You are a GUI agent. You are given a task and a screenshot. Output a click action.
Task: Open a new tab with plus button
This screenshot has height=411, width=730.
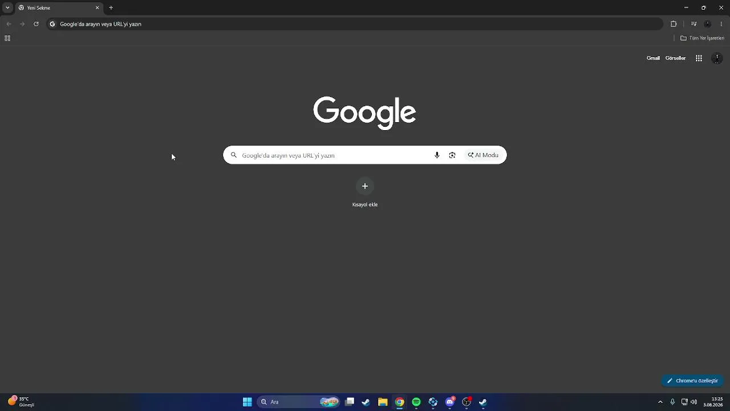111,8
